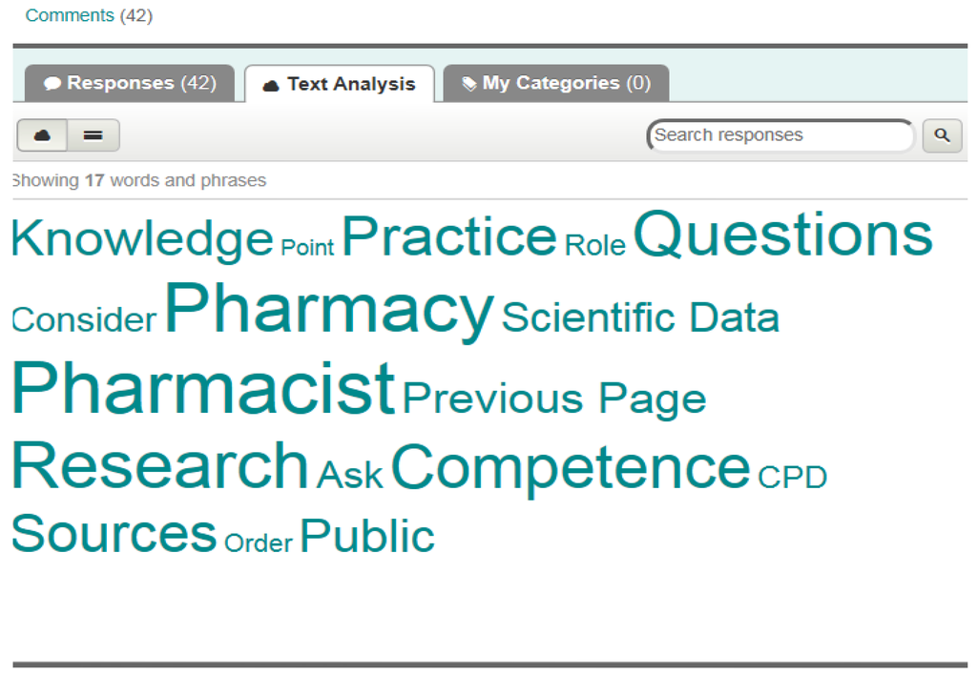This screenshot has width=977, height=675.
Task: Select the word cloud view icon
Action: (41, 134)
